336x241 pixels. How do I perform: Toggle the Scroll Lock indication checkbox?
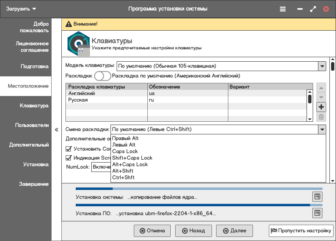[69, 158]
